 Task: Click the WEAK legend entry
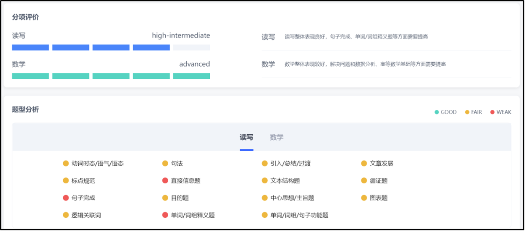click(501, 112)
